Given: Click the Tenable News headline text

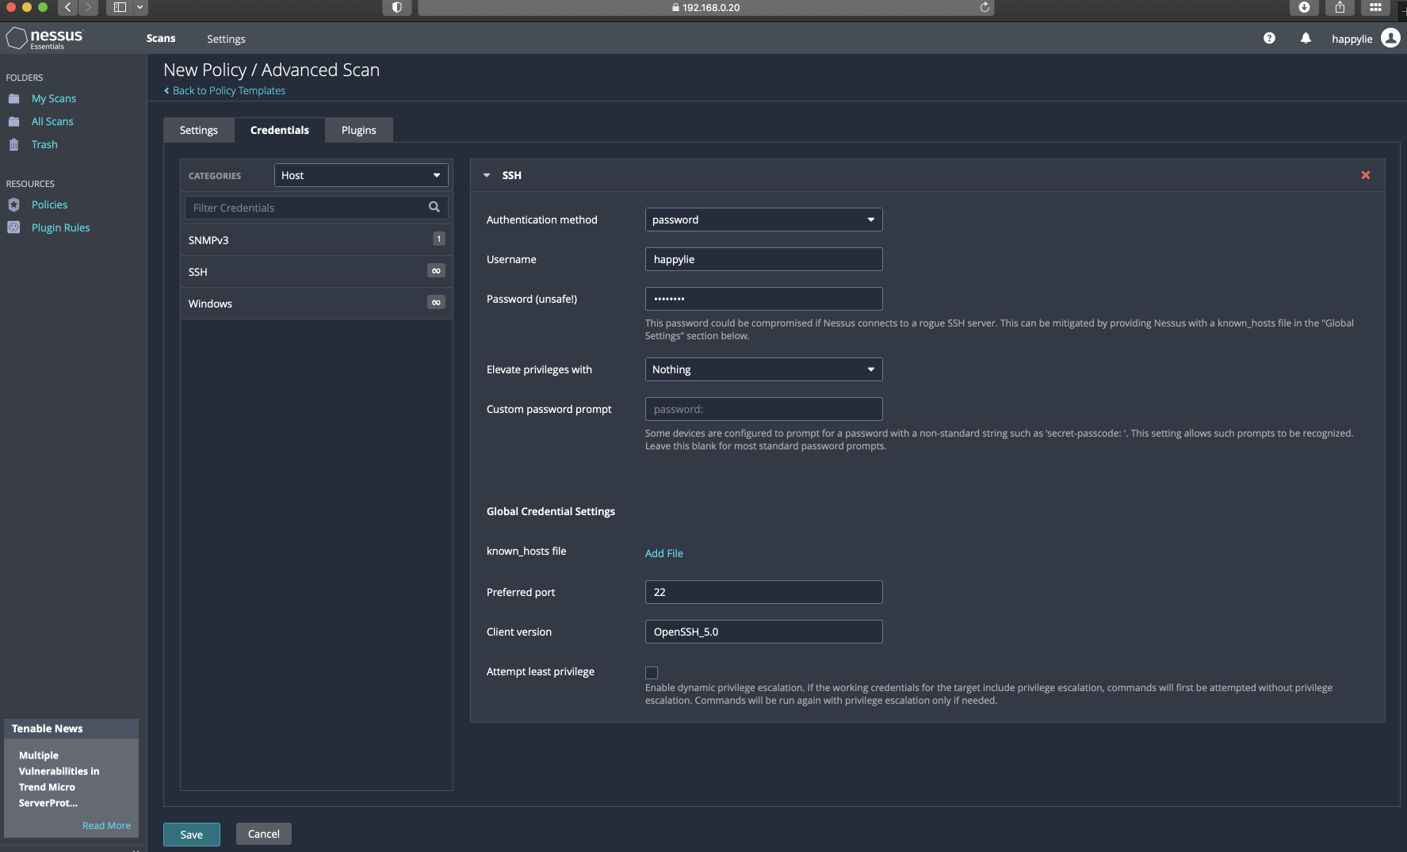Looking at the screenshot, I should tap(59, 779).
